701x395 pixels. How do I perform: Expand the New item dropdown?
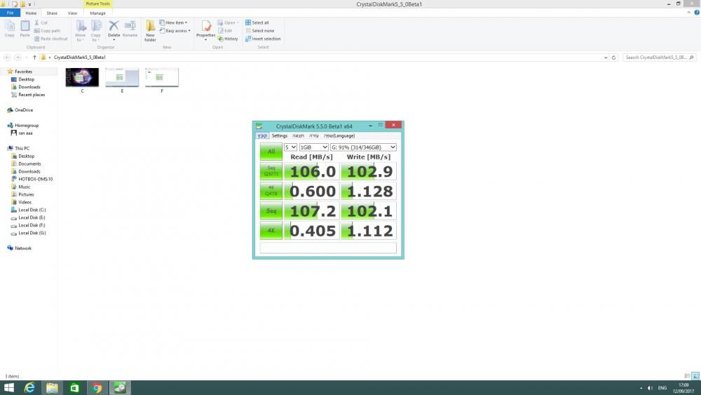173,22
